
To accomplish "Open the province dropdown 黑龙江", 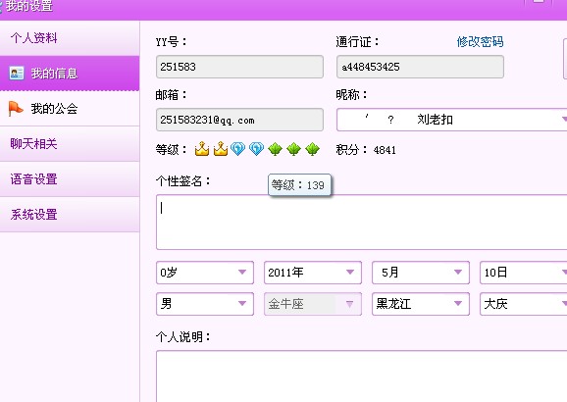I will 421,304.
